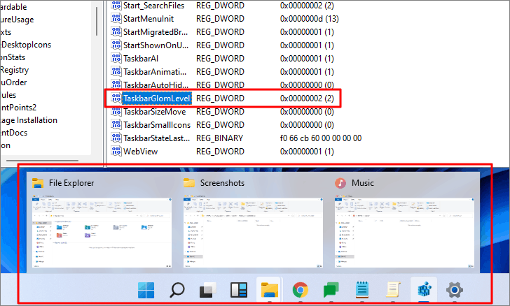Click DWORD icon beside TaskbarSmallIcons
The width and height of the screenshot is (510, 306).
point(116,124)
